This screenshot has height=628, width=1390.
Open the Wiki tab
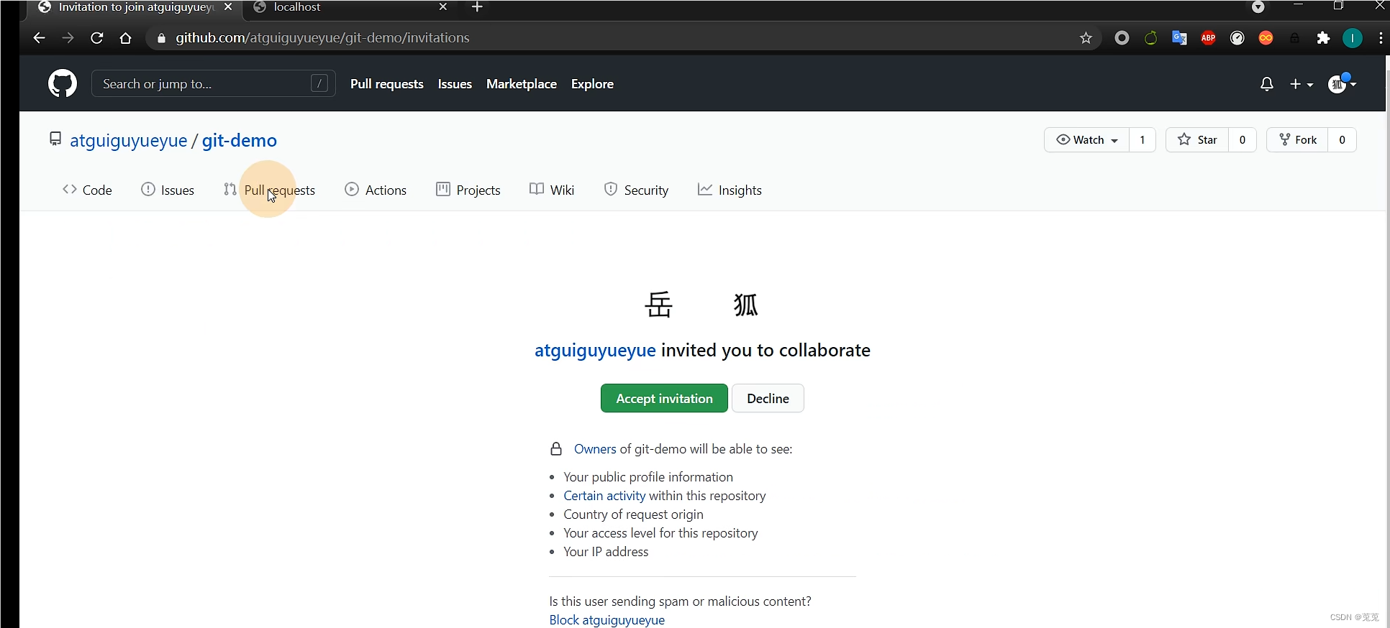[552, 190]
